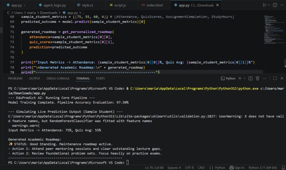
Task: Run the Python file with the play icon
Action: (264, 5)
